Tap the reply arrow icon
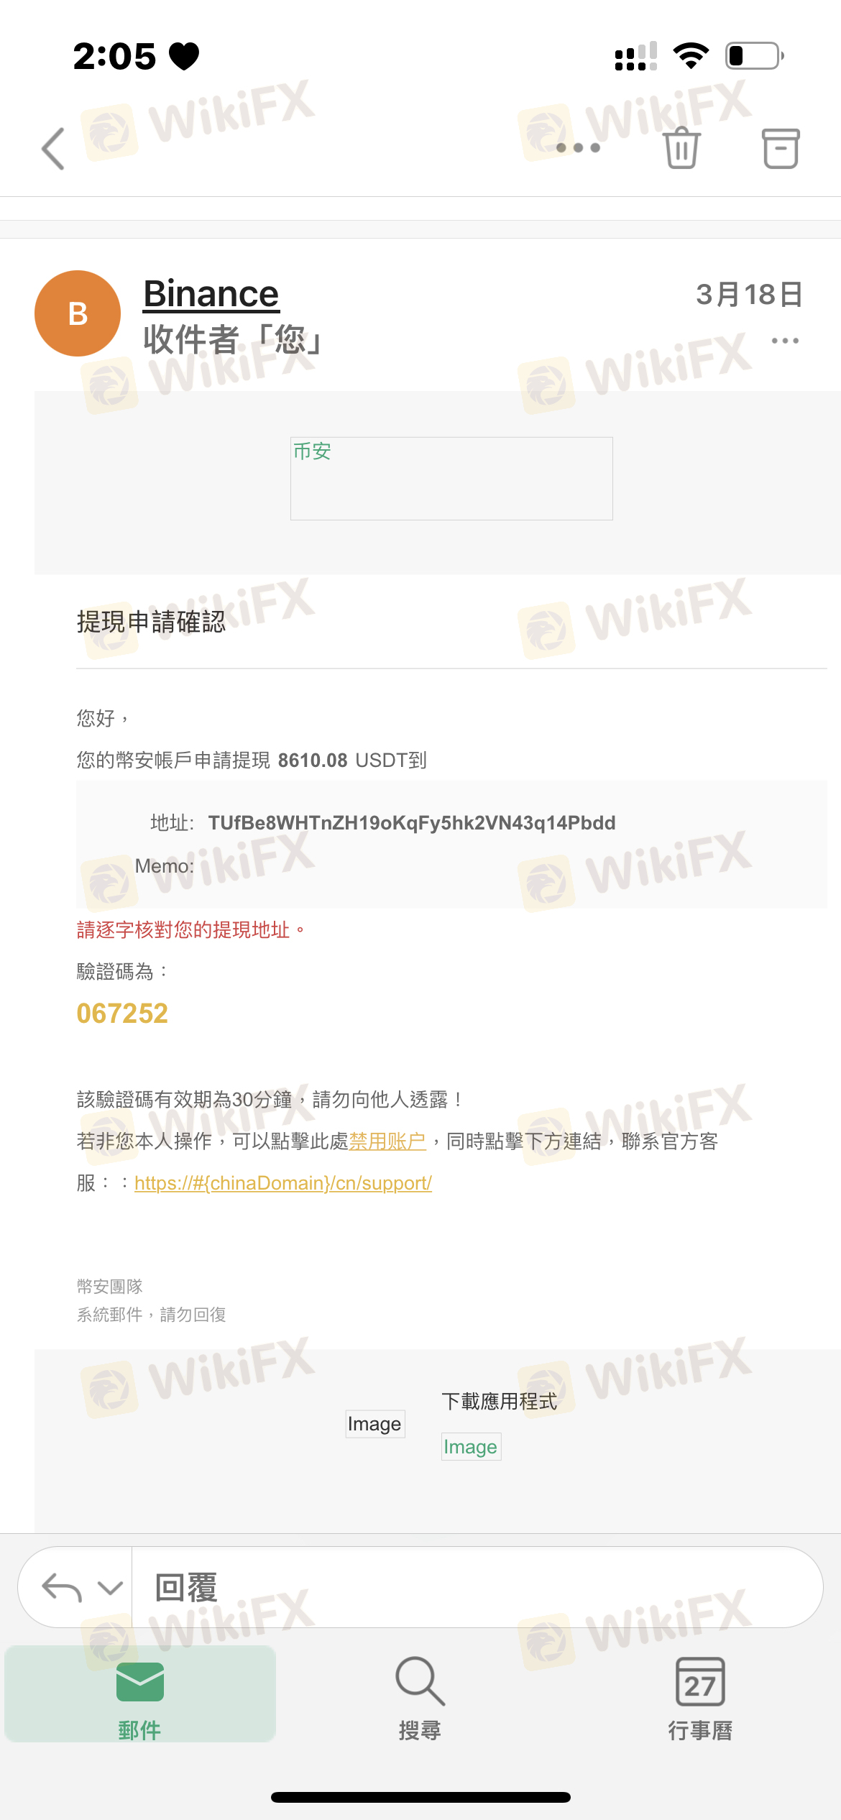 (62, 1587)
